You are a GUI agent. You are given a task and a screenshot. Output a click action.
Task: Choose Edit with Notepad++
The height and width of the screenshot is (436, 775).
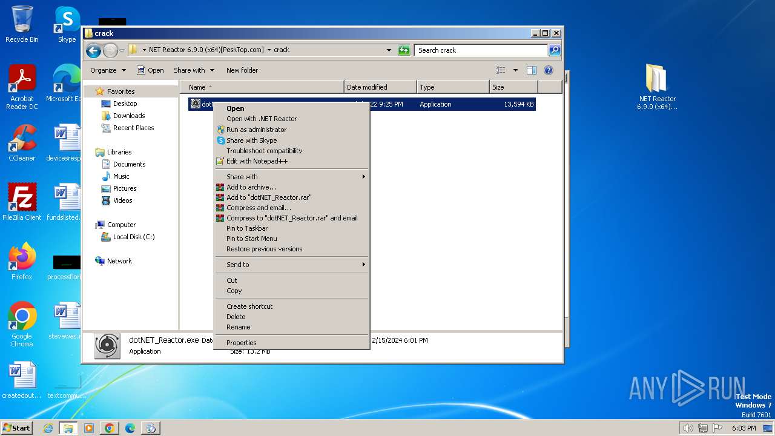292,161
